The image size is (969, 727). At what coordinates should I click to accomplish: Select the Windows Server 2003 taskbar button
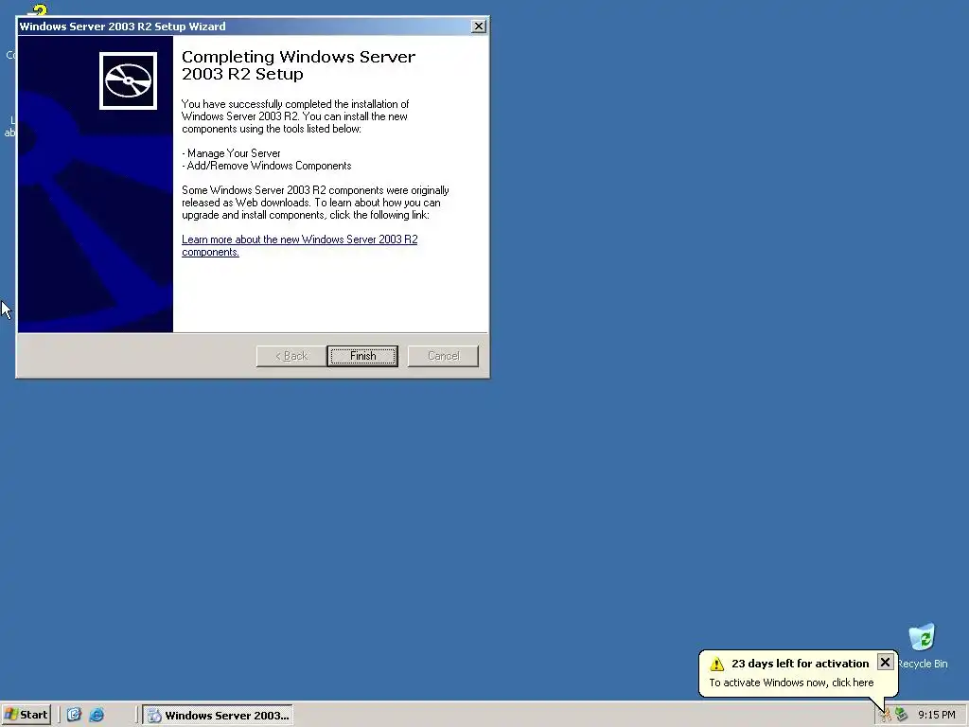click(218, 716)
